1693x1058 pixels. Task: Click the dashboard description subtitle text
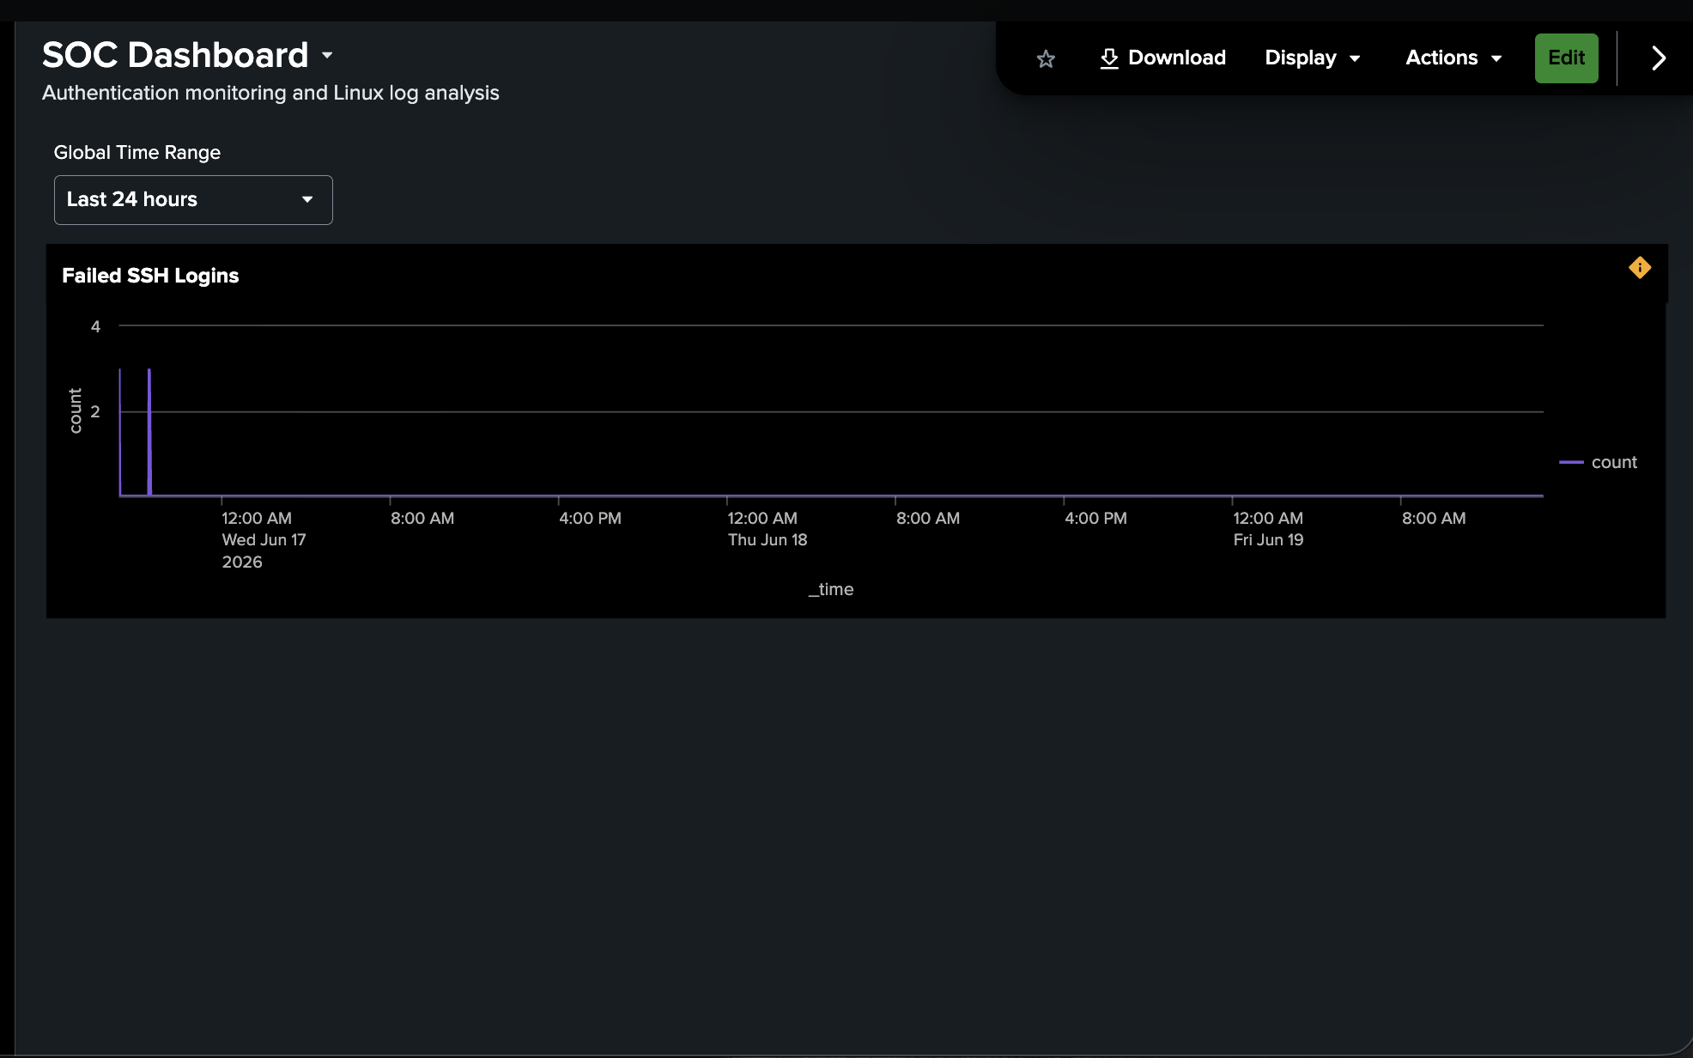270,93
